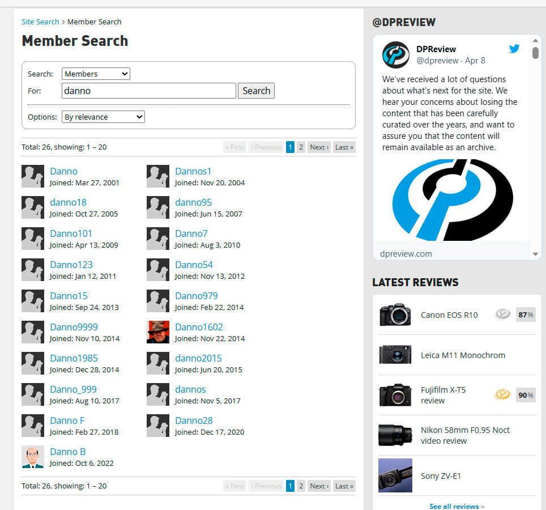Viewport: 546px width, 510px height.
Task: Click DPReview profile logo in tweet
Action: tap(395, 55)
